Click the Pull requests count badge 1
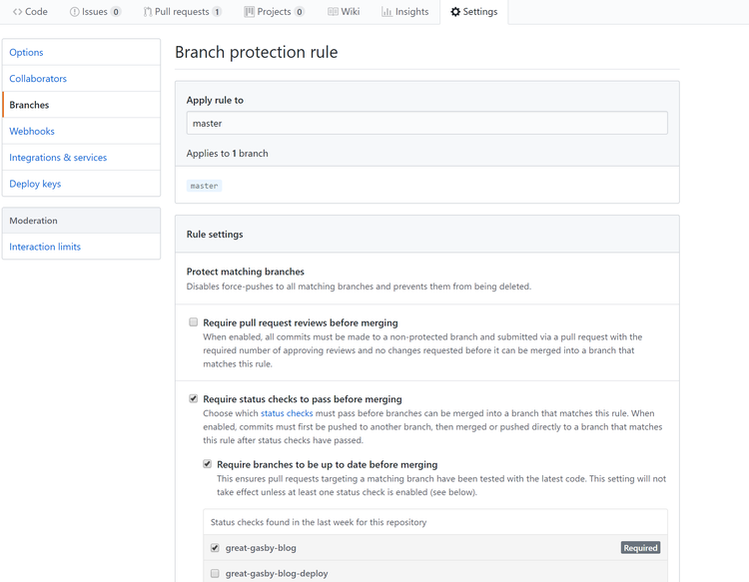The width and height of the screenshot is (749, 582). (x=217, y=12)
